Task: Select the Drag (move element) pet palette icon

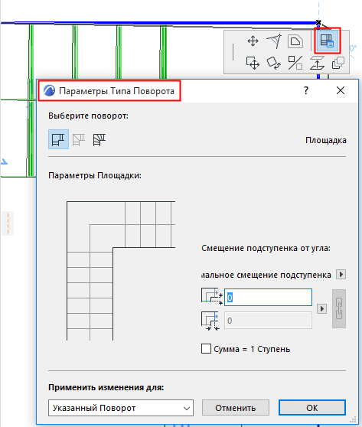Action: tap(253, 63)
